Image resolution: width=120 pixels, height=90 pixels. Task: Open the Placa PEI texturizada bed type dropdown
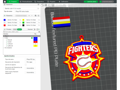[27, 11]
